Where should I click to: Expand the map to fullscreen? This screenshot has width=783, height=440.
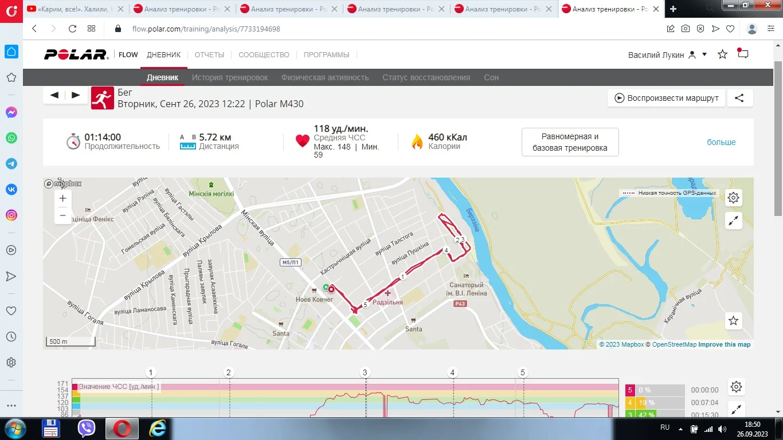pyautogui.click(x=733, y=221)
